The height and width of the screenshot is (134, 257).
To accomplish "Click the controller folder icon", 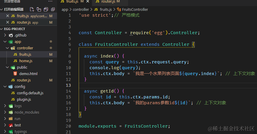I will point(13,48).
